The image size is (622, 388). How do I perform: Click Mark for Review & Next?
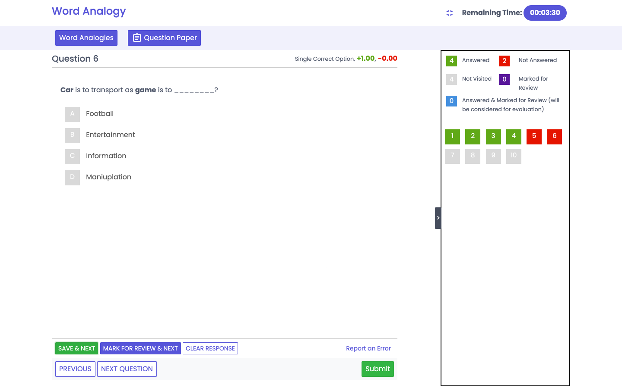140,348
